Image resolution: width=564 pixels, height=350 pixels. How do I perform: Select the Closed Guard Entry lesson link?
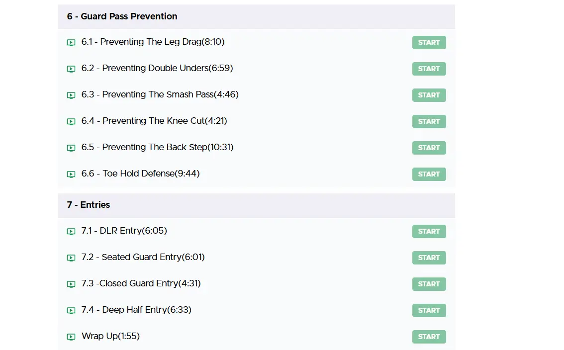[x=141, y=283]
